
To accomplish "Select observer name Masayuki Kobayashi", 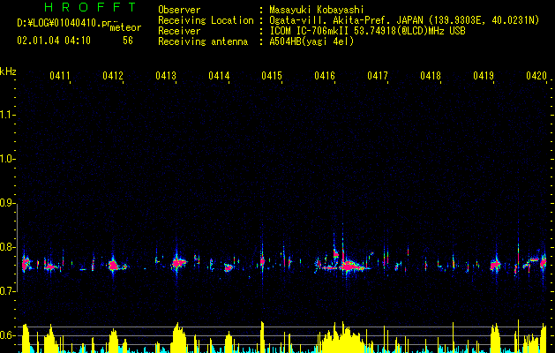I will click(317, 10).
